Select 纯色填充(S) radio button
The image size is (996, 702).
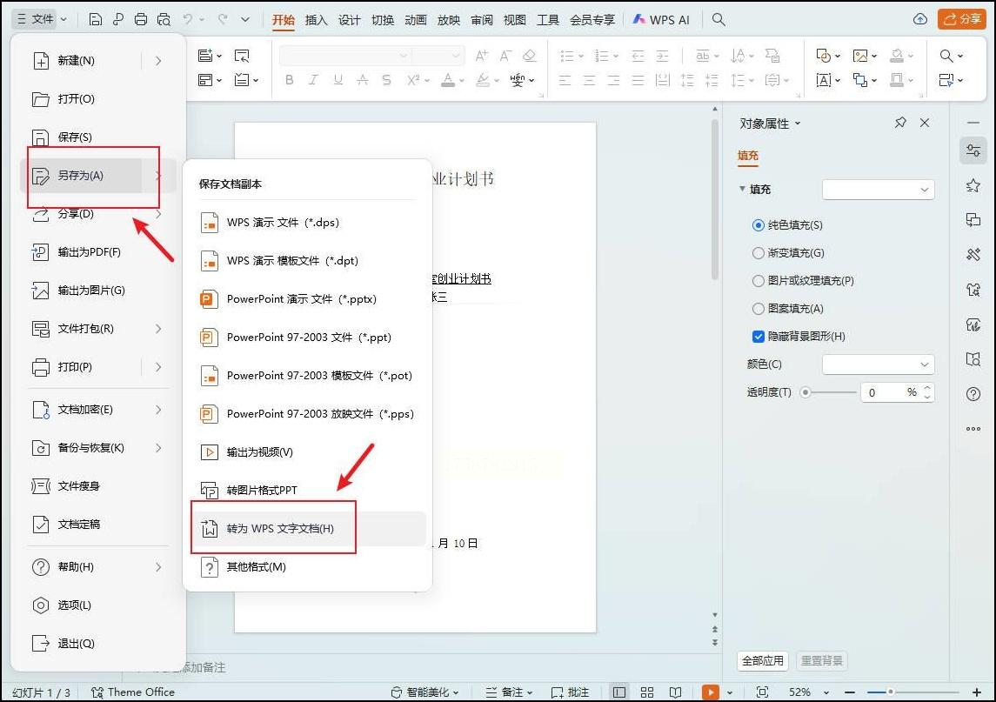pyautogui.click(x=758, y=225)
